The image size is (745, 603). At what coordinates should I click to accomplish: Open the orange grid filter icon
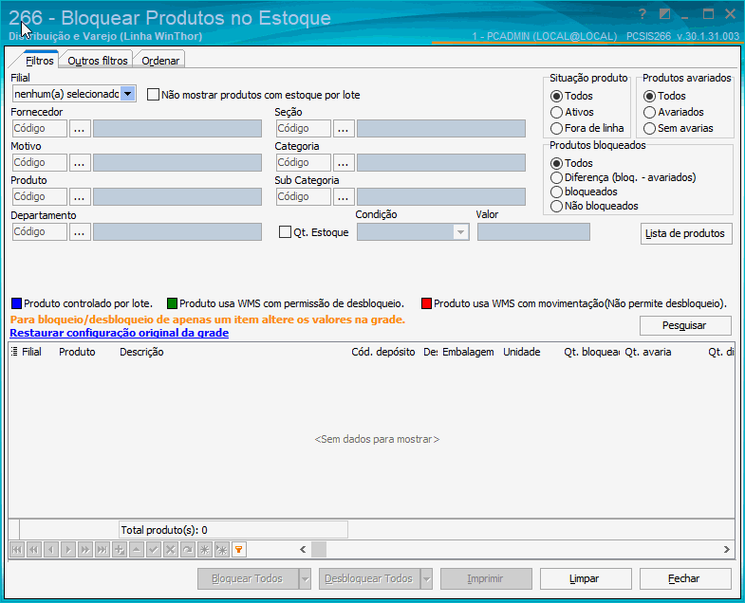(239, 550)
